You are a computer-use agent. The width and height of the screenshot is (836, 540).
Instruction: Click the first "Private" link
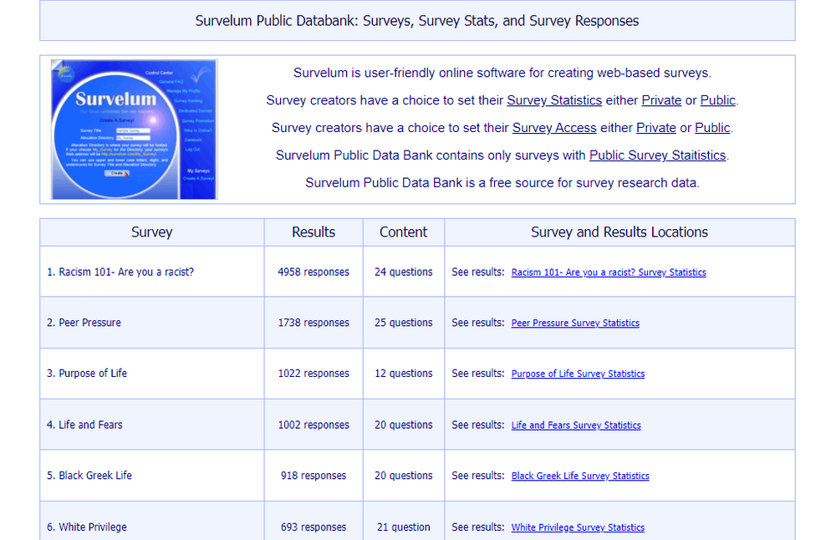pos(661,100)
